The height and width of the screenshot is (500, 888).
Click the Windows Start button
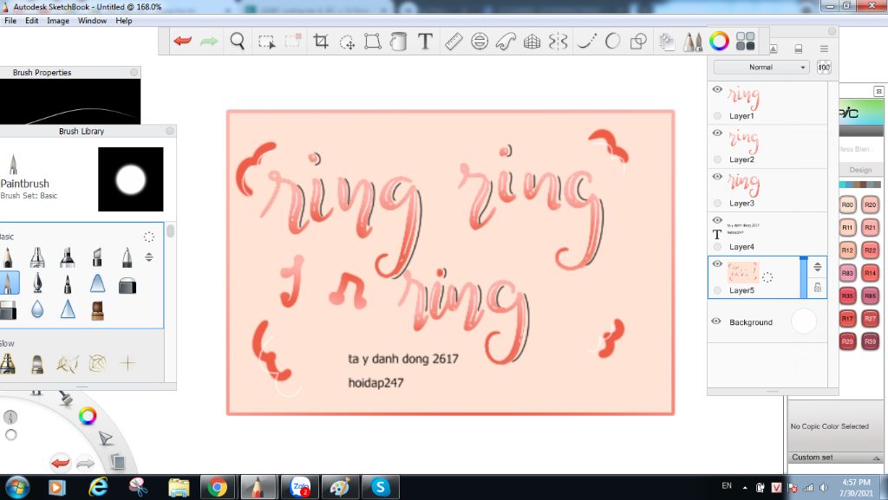(x=16, y=487)
